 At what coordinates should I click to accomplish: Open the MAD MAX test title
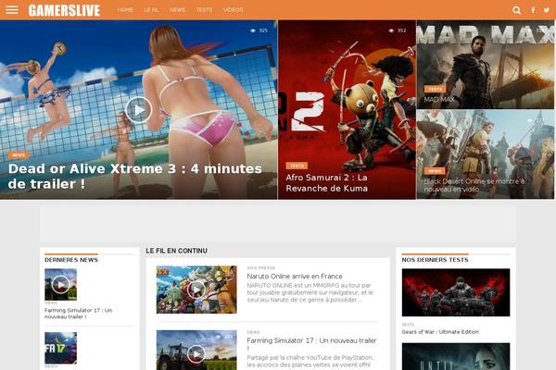[x=439, y=100]
